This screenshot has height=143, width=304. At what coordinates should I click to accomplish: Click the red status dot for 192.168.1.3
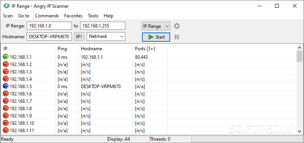(6, 72)
